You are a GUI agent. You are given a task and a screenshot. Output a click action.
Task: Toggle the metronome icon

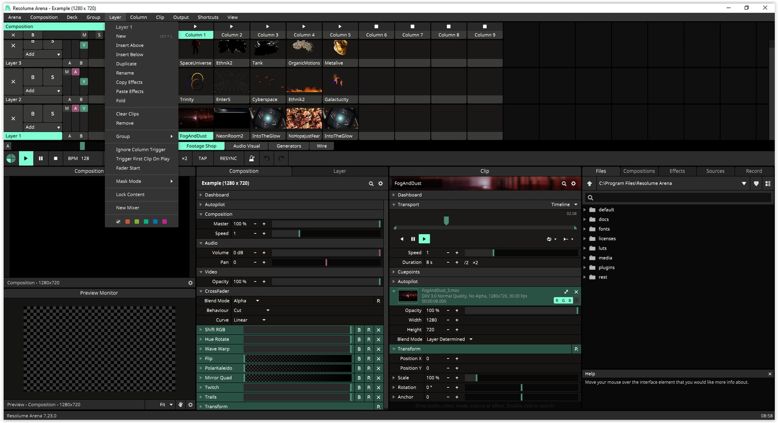click(x=252, y=158)
